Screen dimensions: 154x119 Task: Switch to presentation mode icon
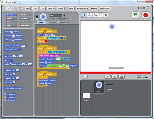tap(86, 77)
